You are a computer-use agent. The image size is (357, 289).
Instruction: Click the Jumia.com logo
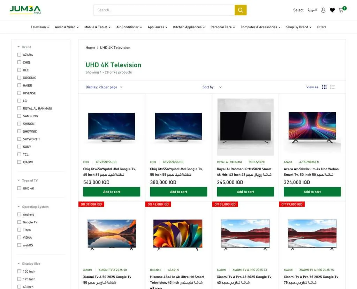[25, 10]
